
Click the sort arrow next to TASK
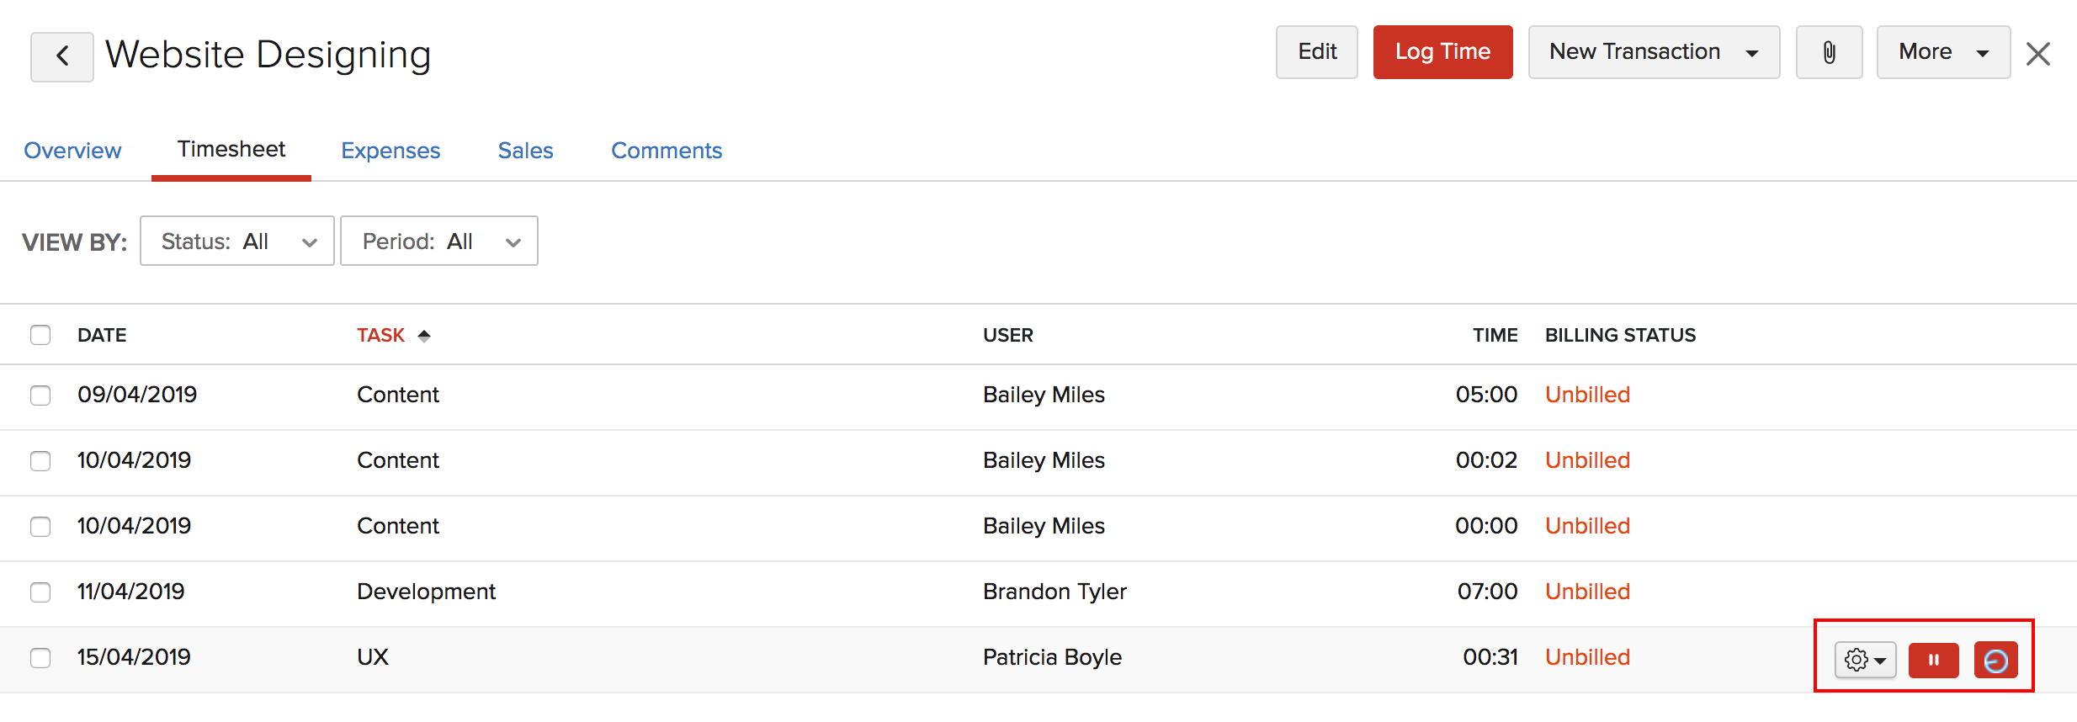(424, 336)
